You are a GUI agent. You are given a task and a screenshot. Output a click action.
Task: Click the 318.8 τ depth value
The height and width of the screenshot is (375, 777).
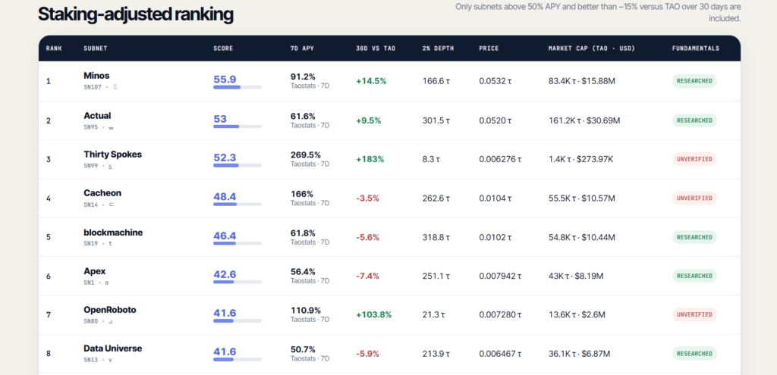pyautogui.click(x=436, y=237)
